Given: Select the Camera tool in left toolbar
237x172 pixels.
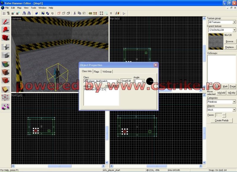Looking at the screenshot, I should click(x=6, y=38).
